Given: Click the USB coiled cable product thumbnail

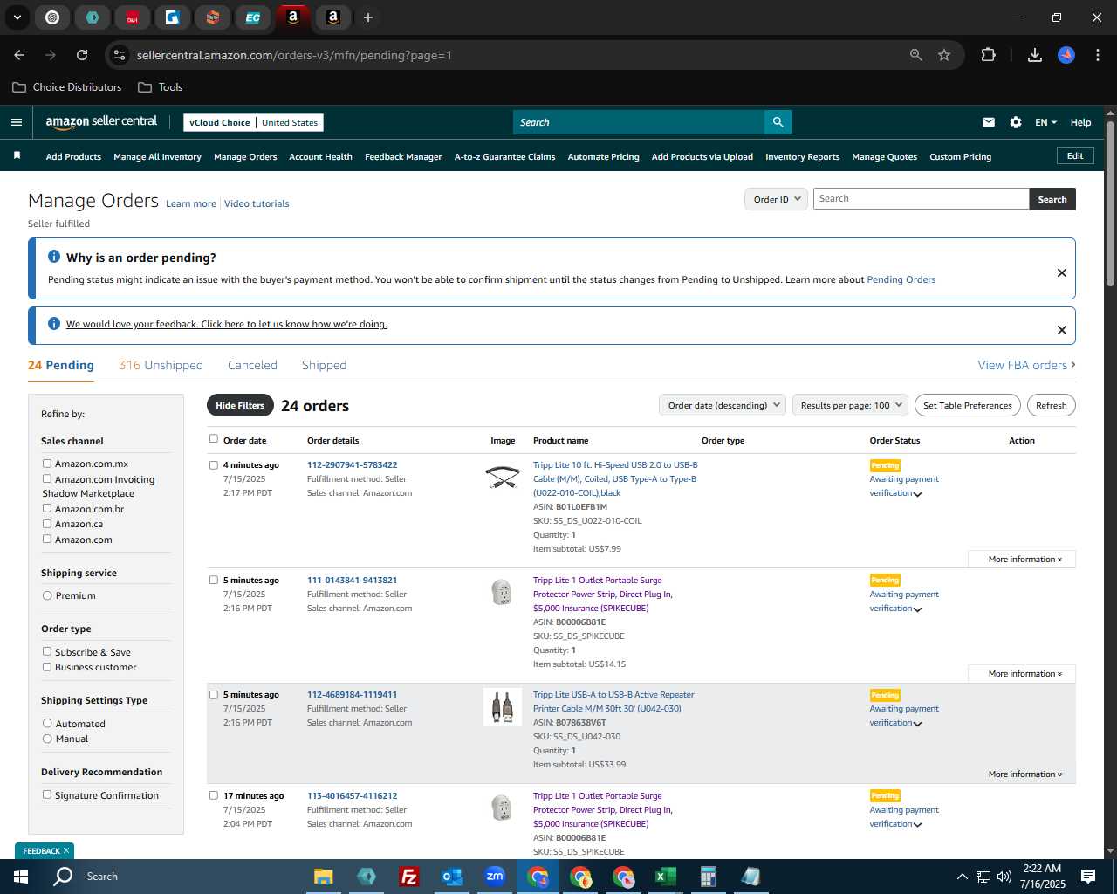Looking at the screenshot, I should pyautogui.click(x=502, y=477).
